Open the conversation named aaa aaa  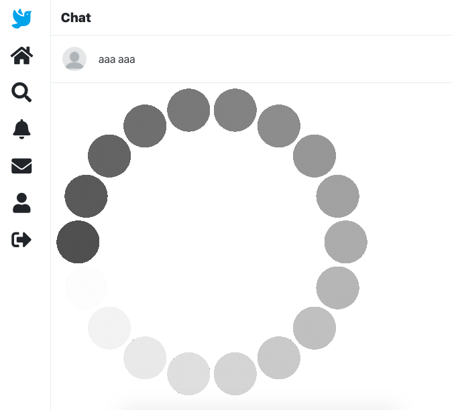coord(251,59)
